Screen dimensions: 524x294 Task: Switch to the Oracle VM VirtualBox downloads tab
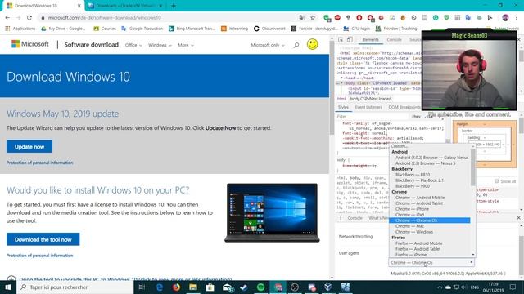pos(125,6)
